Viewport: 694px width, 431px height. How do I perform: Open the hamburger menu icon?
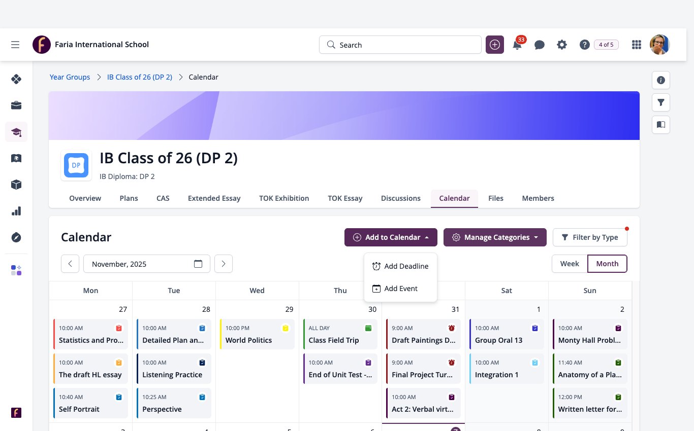pyautogui.click(x=15, y=45)
